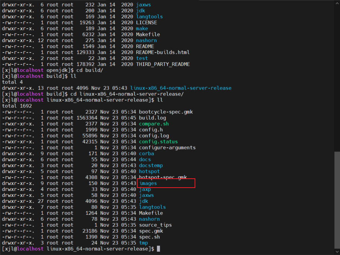Click the 'Makefile' entry sized 6232
Viewport: 340px width, 255px height.
(148, 34)
